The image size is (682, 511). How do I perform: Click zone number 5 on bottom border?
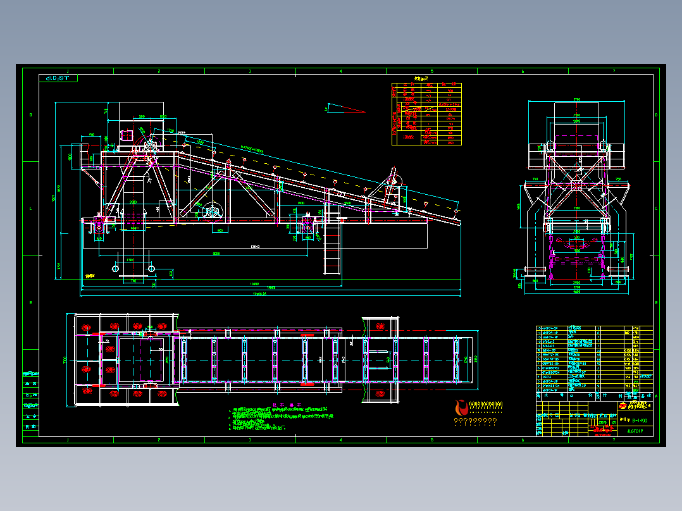(432, 440)
